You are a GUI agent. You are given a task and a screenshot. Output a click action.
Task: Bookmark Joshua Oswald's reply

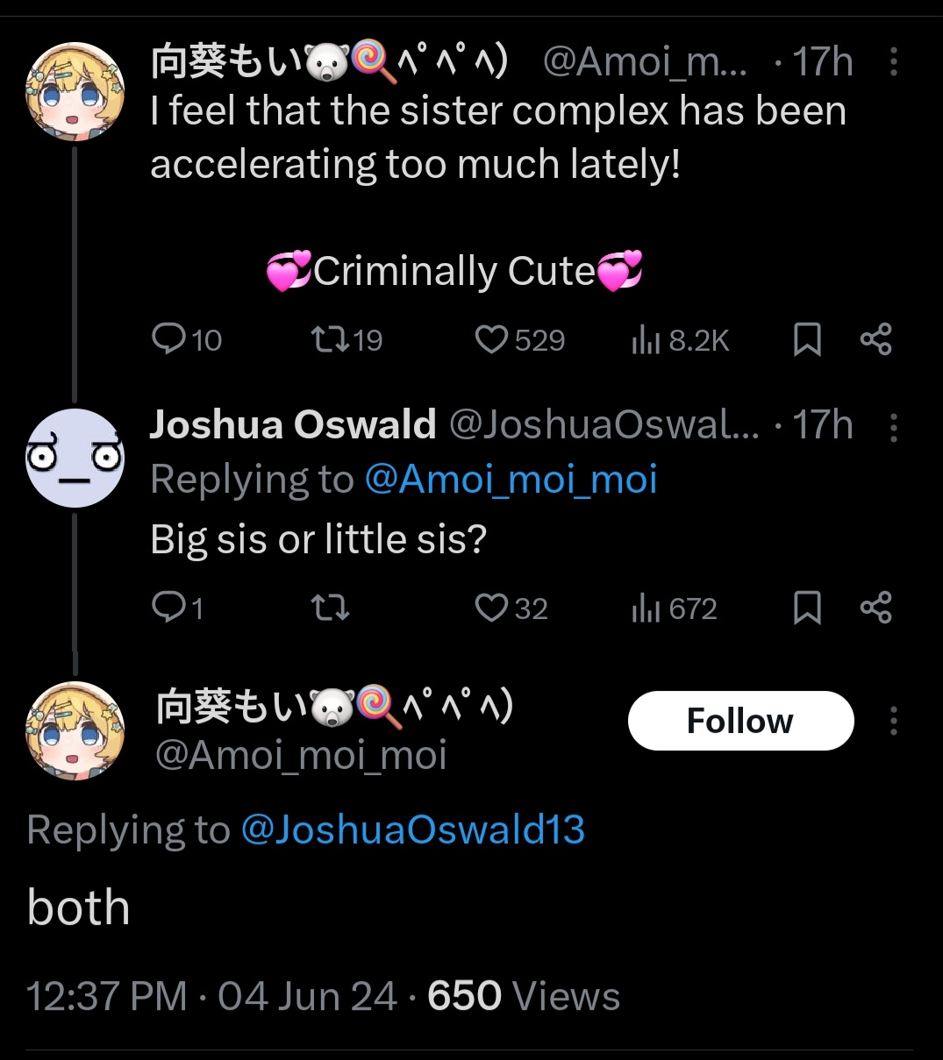coord(807,608)
